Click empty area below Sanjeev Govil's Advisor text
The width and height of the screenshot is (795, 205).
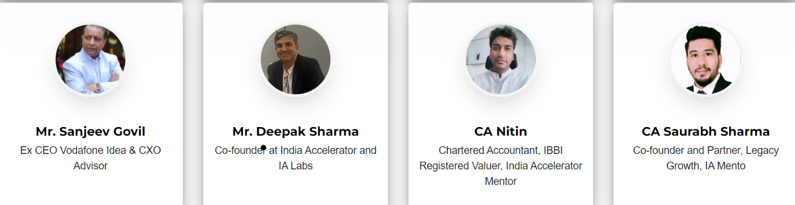[90, 189]
